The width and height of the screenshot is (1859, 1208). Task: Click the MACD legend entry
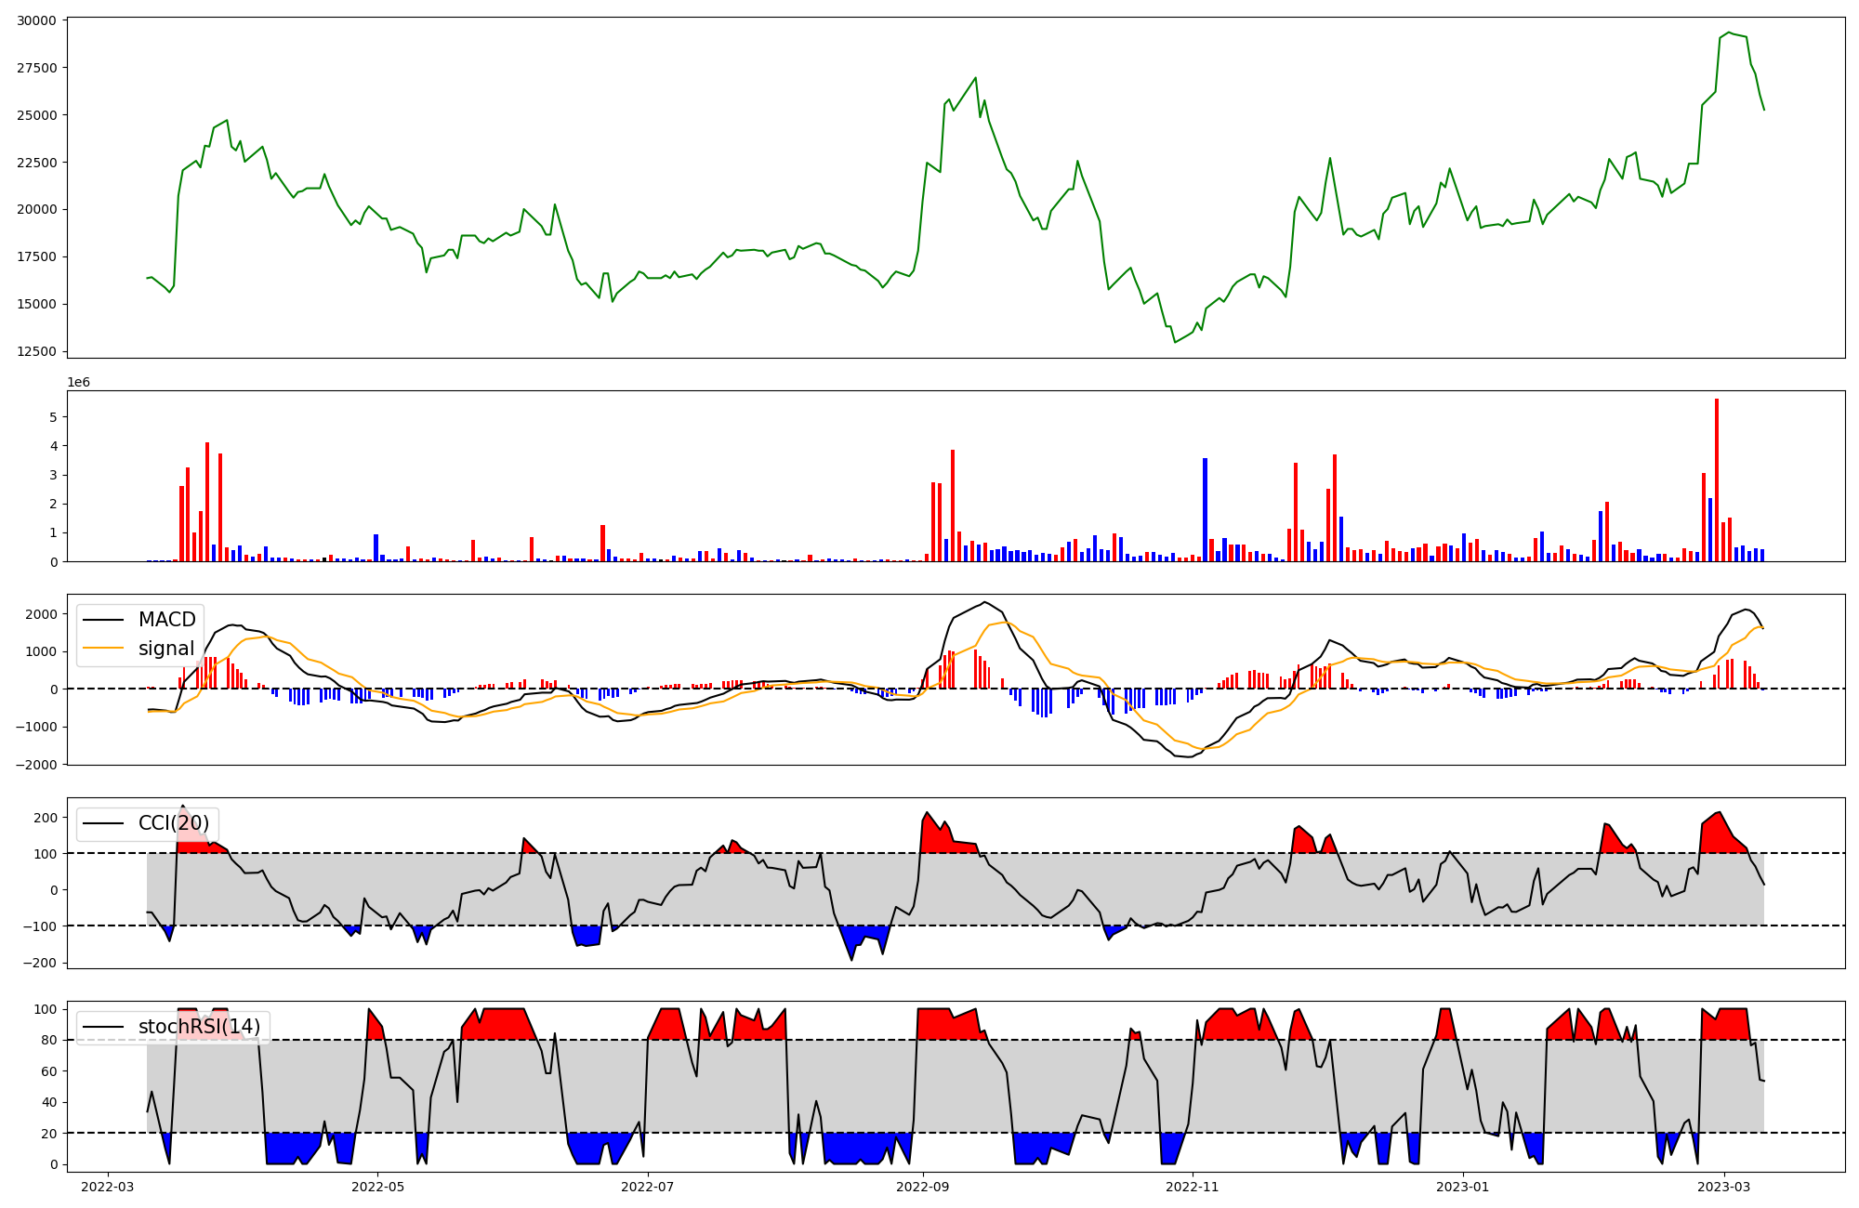pyautogui.click(x=166, y=620)
